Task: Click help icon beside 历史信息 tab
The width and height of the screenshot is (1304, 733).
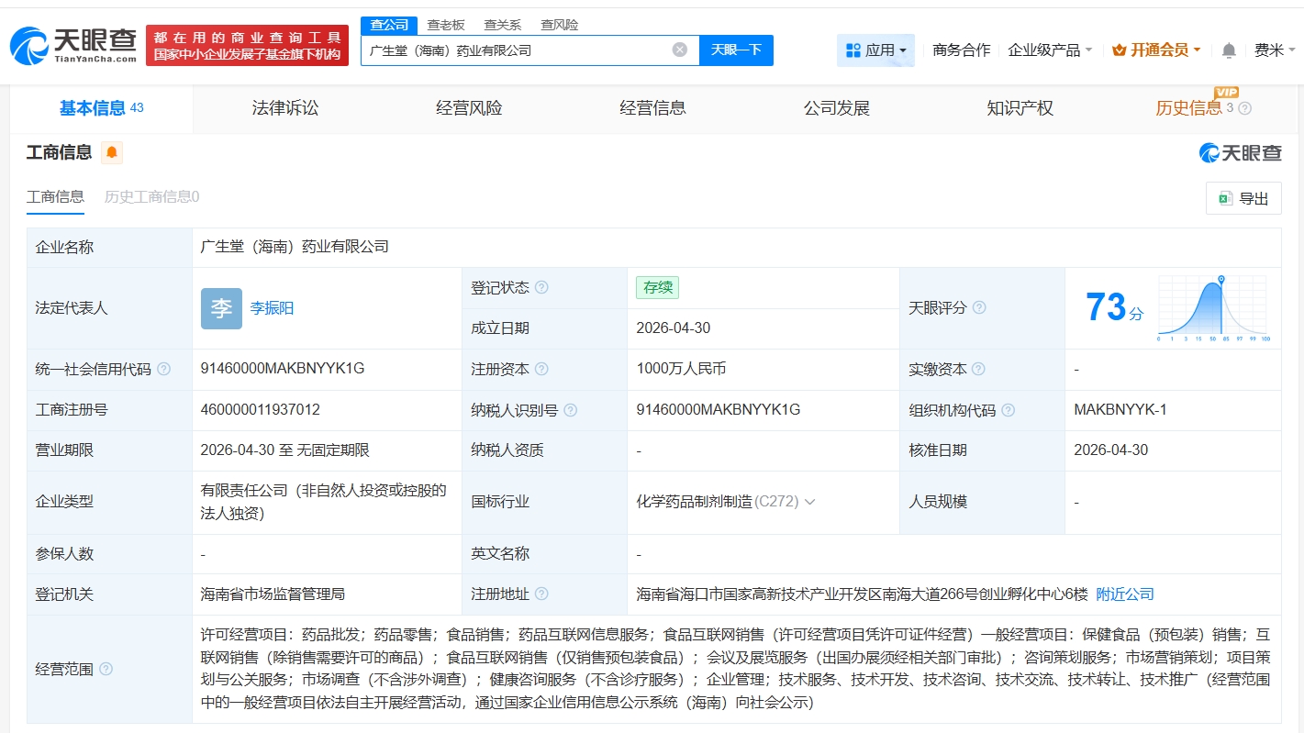Action: 1245,108
